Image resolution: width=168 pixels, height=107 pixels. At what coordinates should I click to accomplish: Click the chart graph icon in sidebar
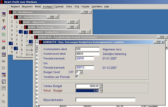point(4,82)
